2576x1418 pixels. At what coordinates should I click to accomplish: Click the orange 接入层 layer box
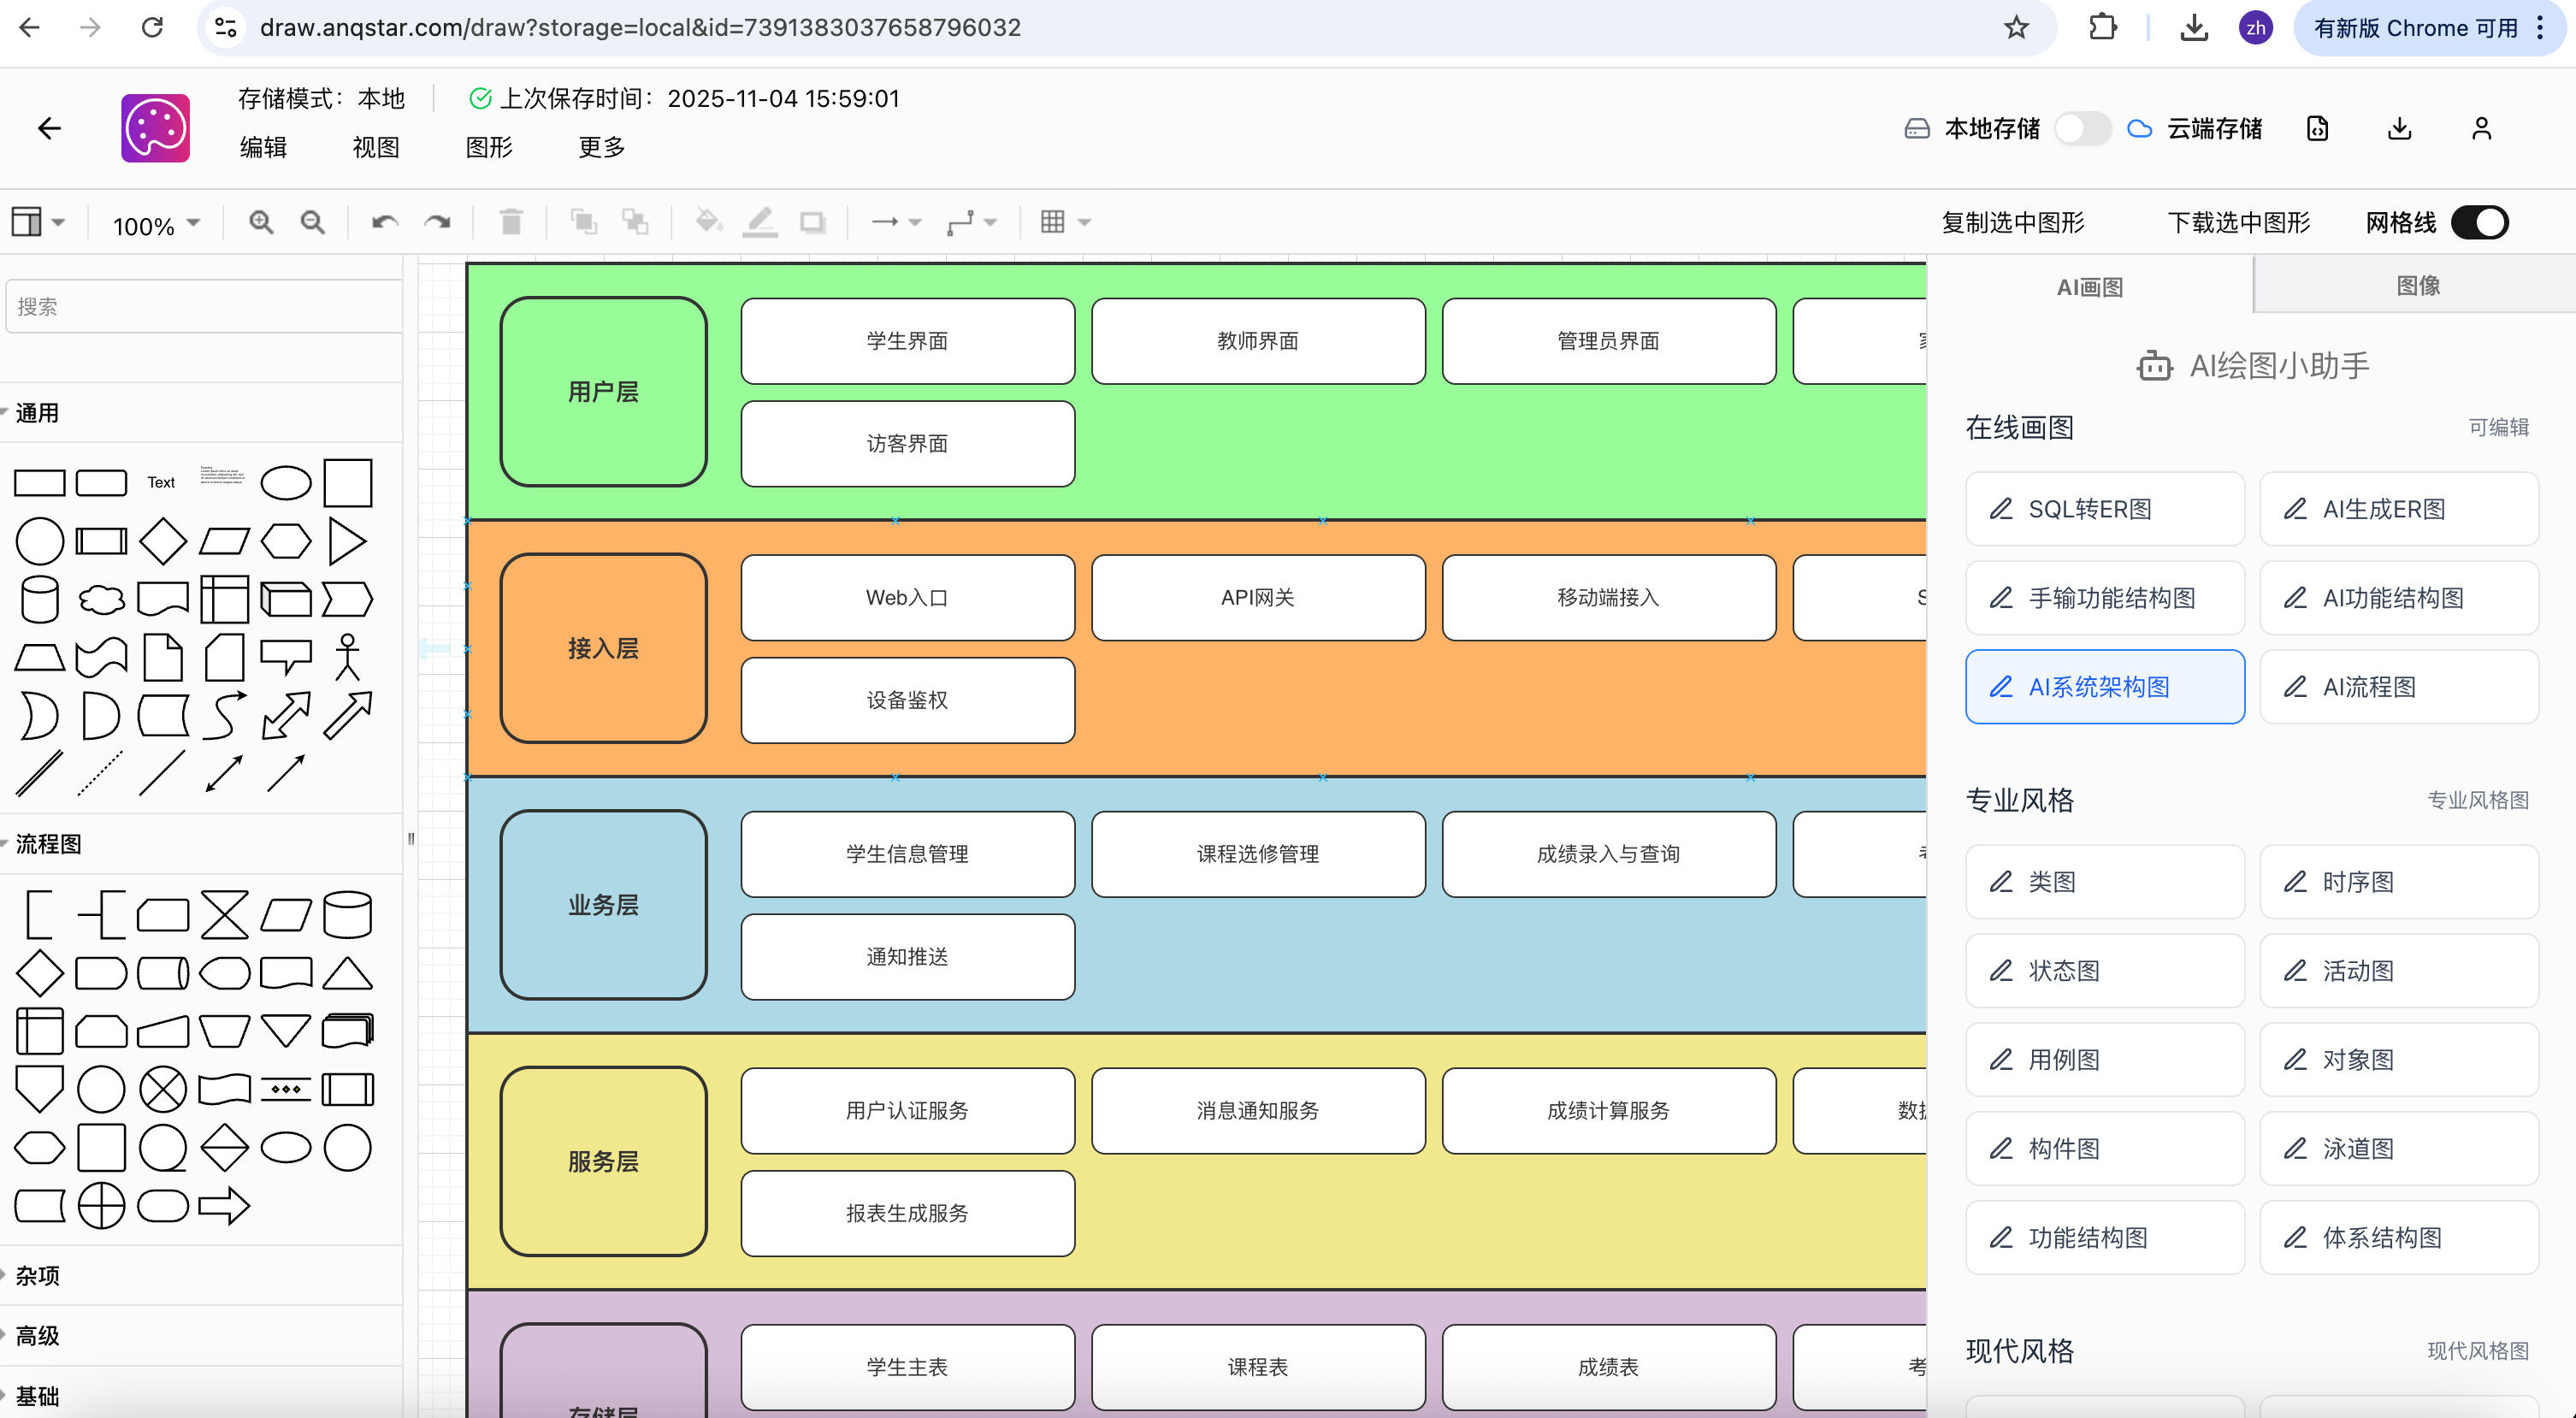(603, 648)
